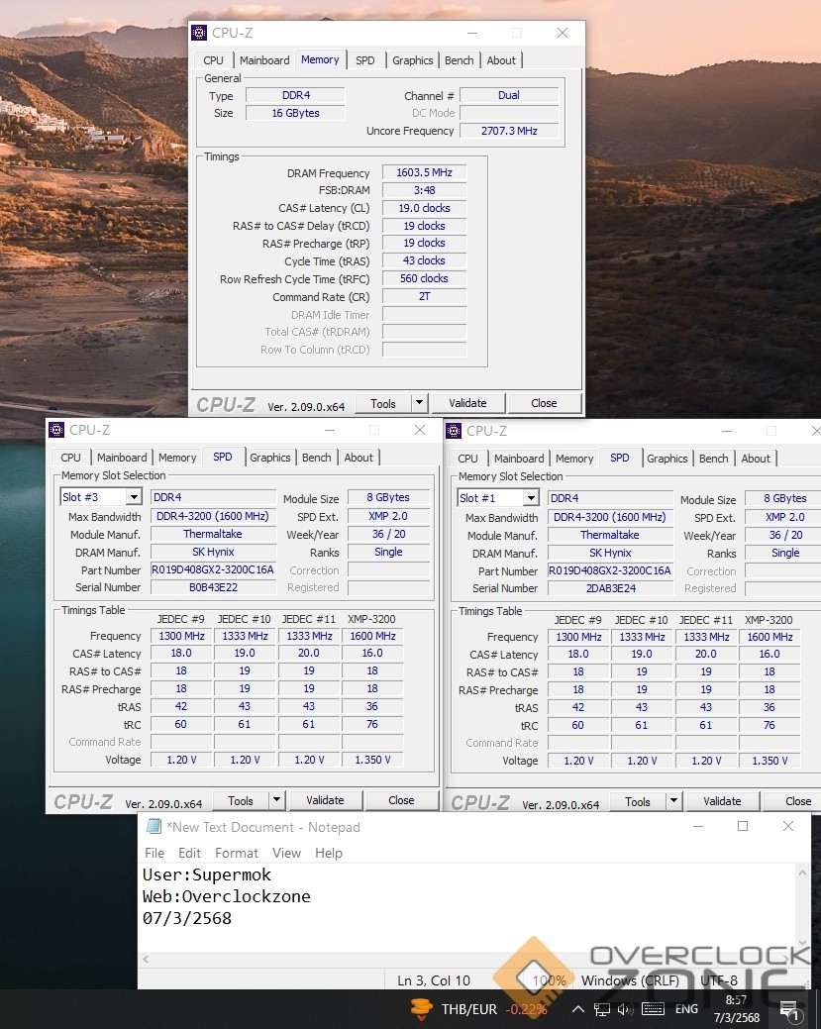This screenshot has width=821, height=1029.
Task: Click the Command Rate 2T value
Action: 424,296
